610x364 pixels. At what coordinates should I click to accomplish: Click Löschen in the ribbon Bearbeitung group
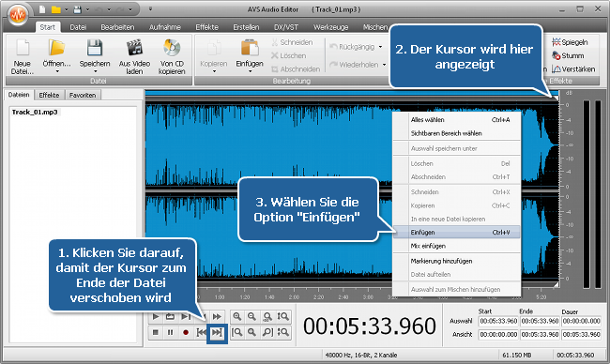[288, 55]
